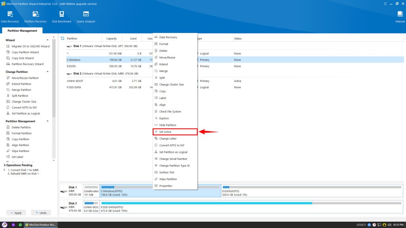Open the Manual from the top right
406x228 pixels.
tap(400, 17)
